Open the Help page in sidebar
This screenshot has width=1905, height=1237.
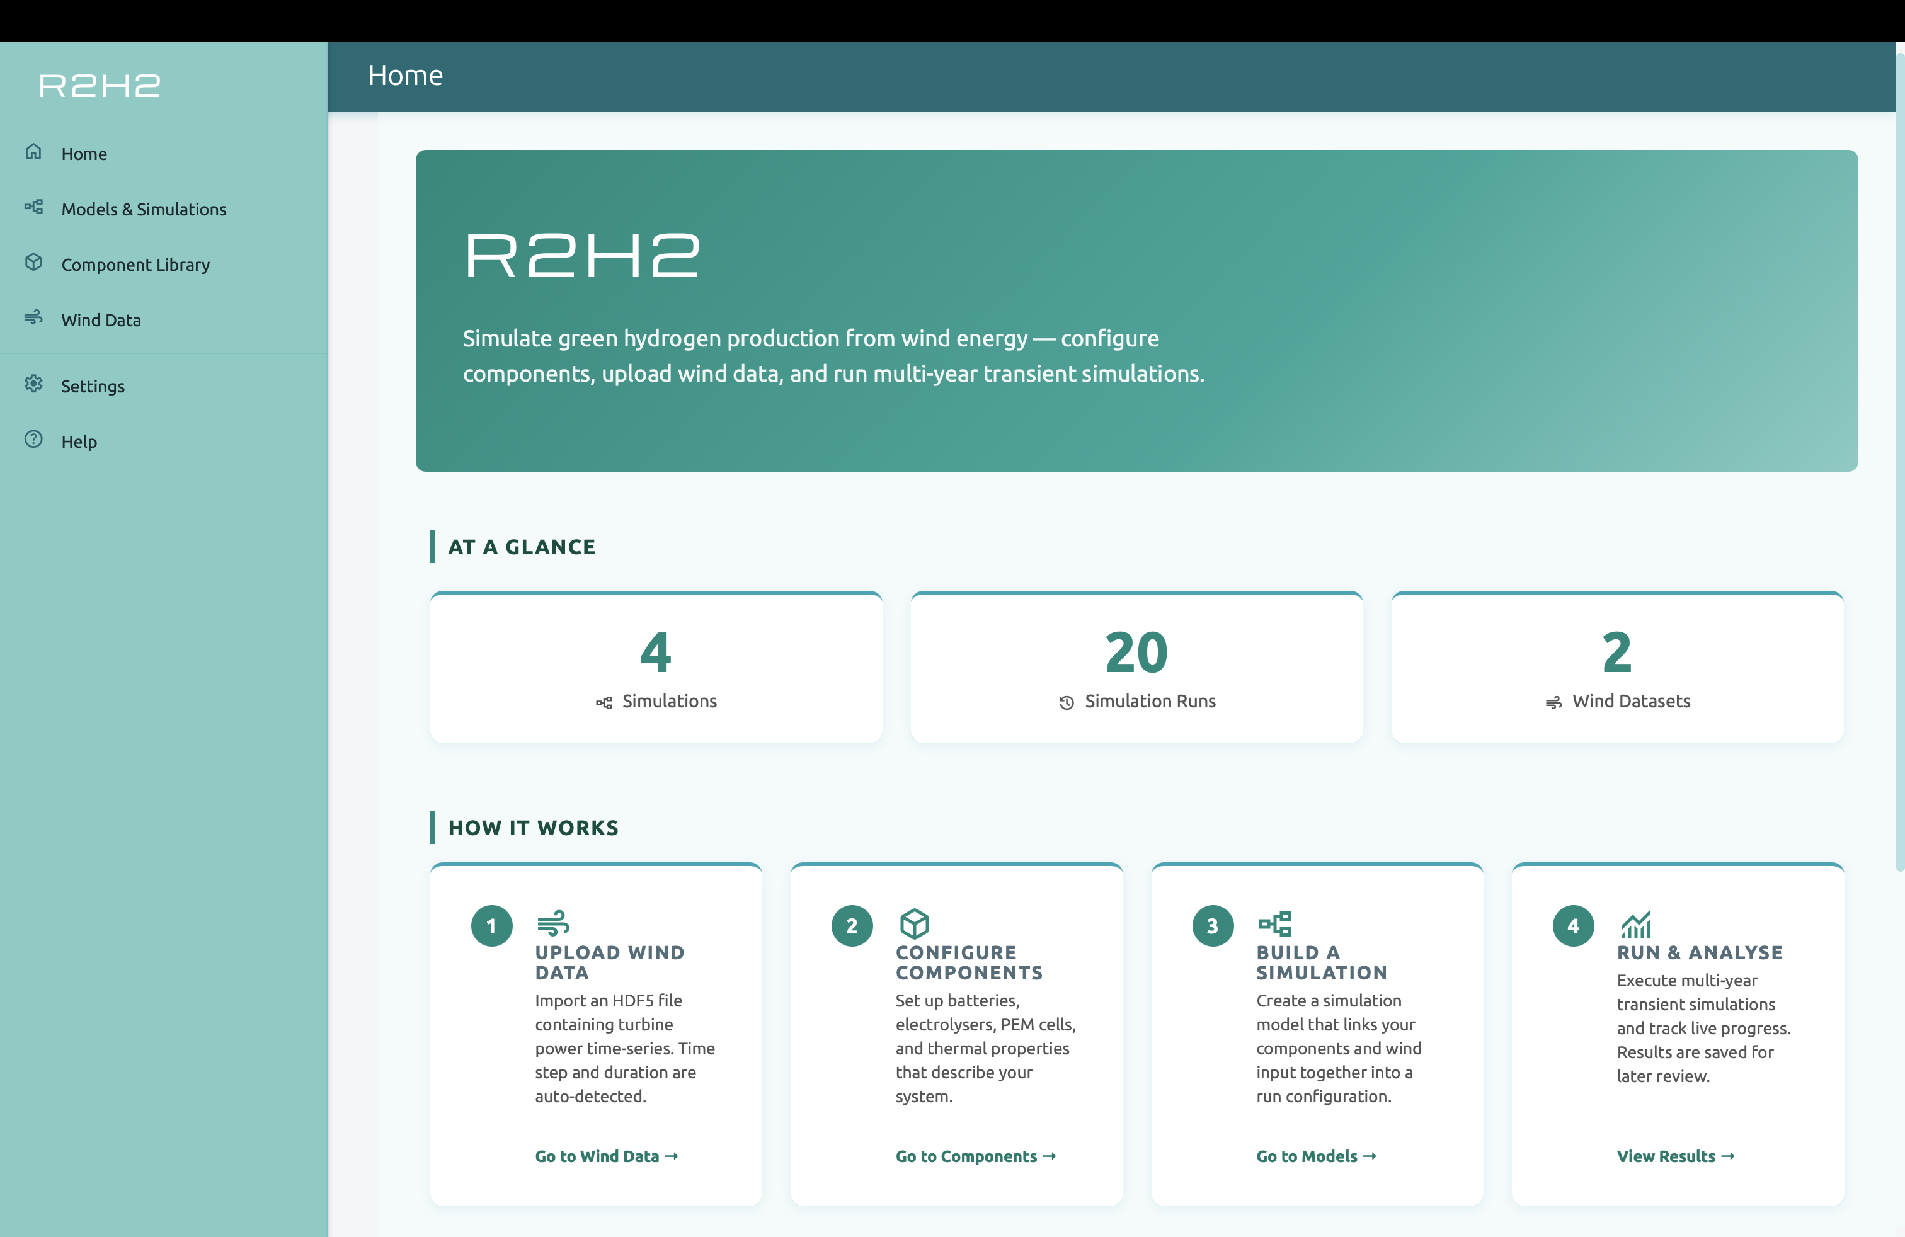[x=163, y=441]
